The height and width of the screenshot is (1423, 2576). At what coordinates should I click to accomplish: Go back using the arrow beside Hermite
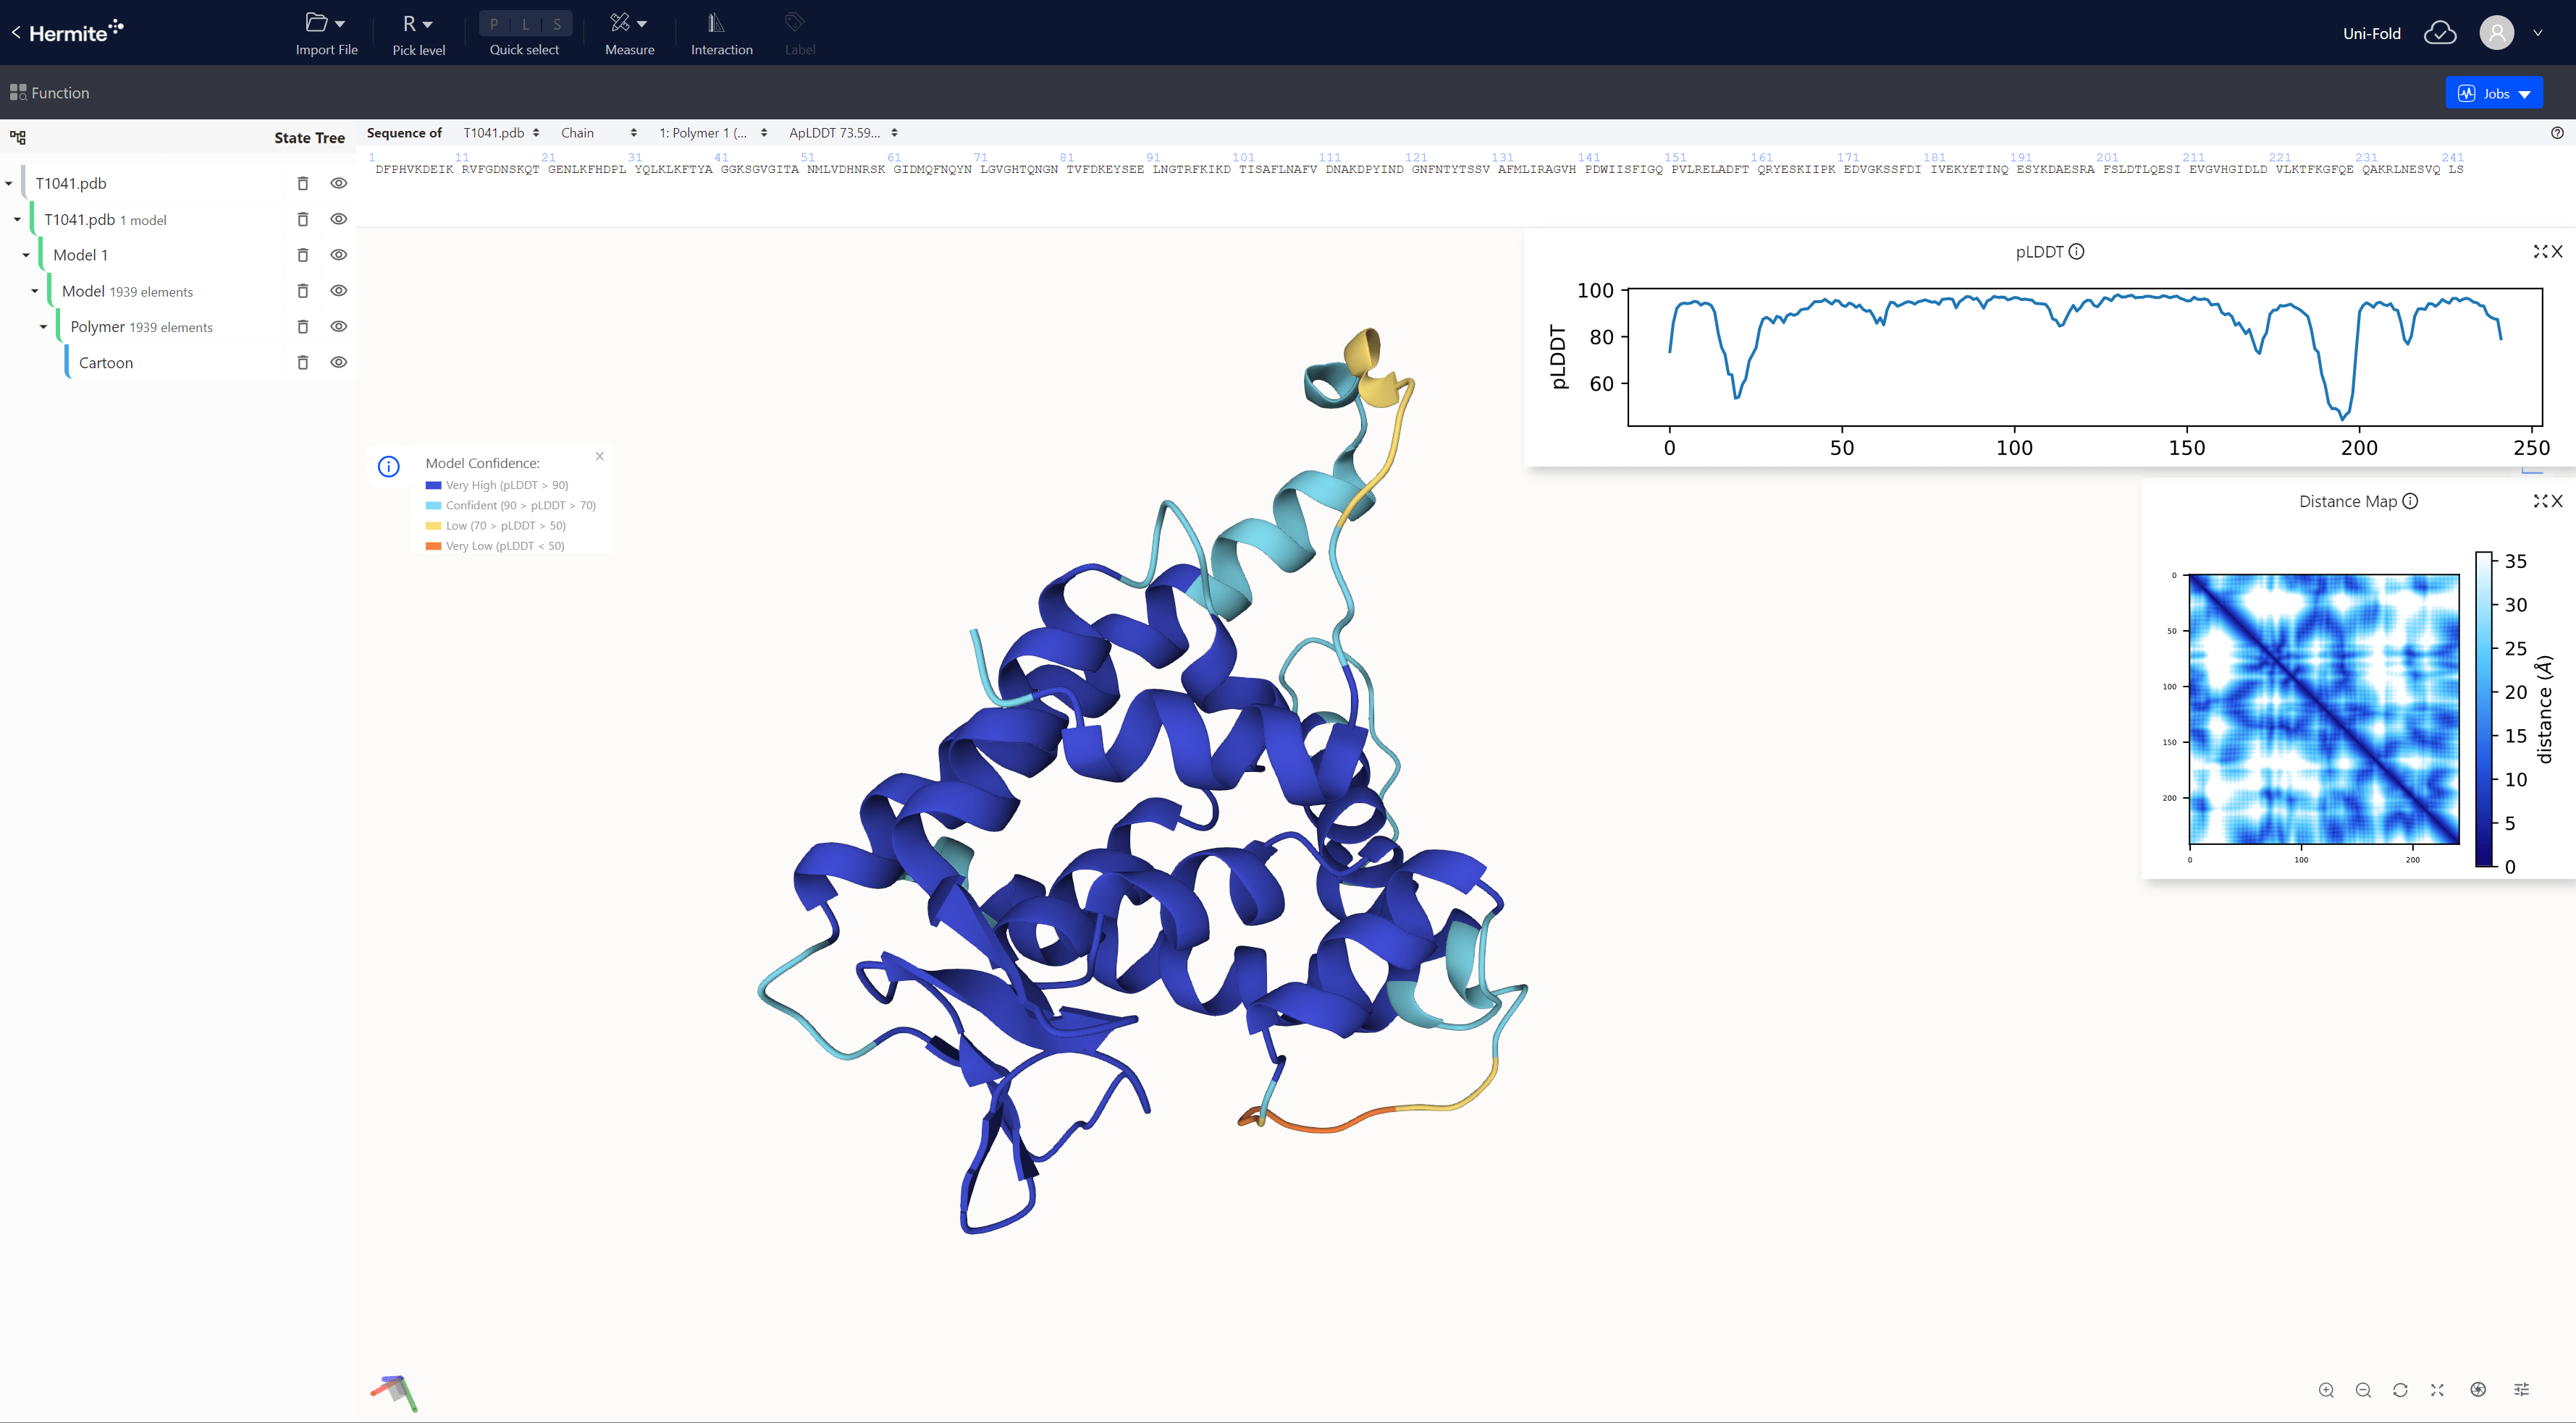(x=16, y=33)
